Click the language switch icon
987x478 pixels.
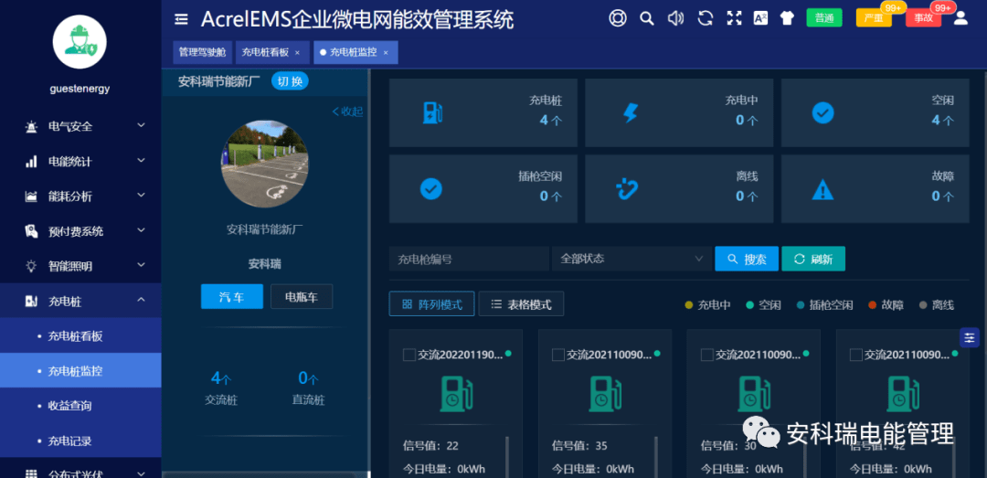click(x=760, y=18)
